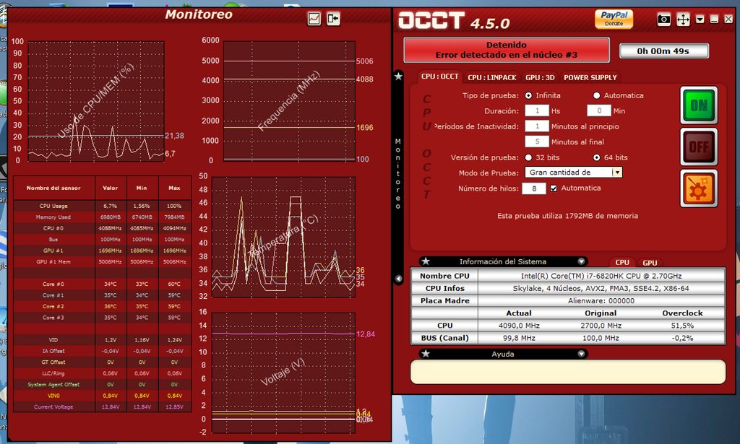Select the CPU tab in system information

(x=622, y=263)
